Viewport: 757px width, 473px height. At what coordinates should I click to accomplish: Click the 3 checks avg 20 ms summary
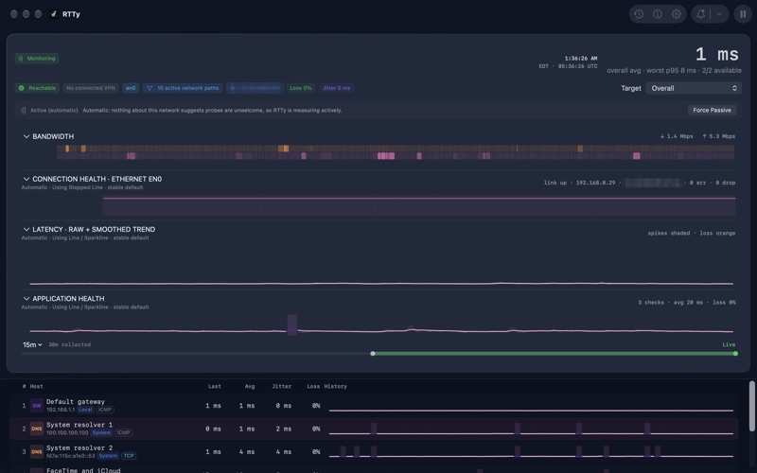pyautogui.click(x=687, y=303)
